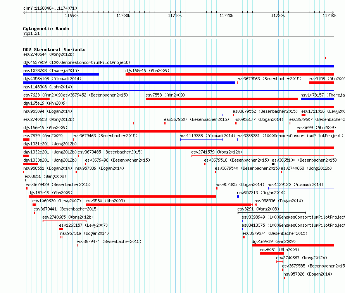Open esv1263157 (Levy2007) label
Screen dimensions: 345x293
point(84,225)
